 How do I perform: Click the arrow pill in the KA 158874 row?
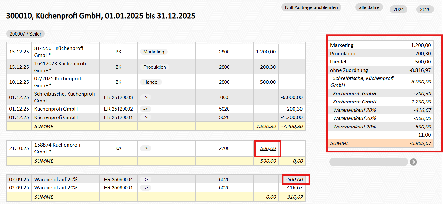click(x=145, y=148)
